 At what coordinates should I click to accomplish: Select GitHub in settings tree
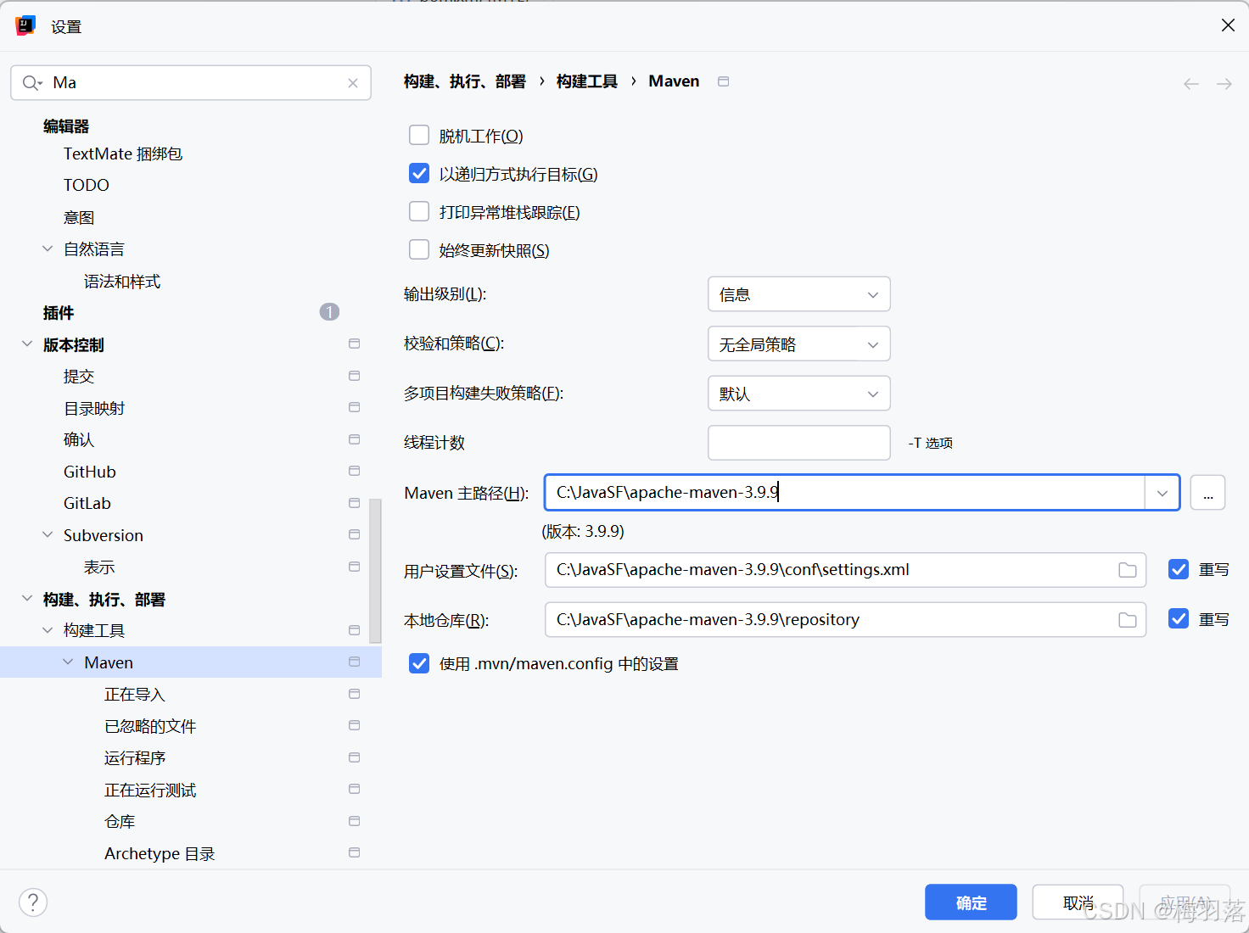[x=90, y=472]
